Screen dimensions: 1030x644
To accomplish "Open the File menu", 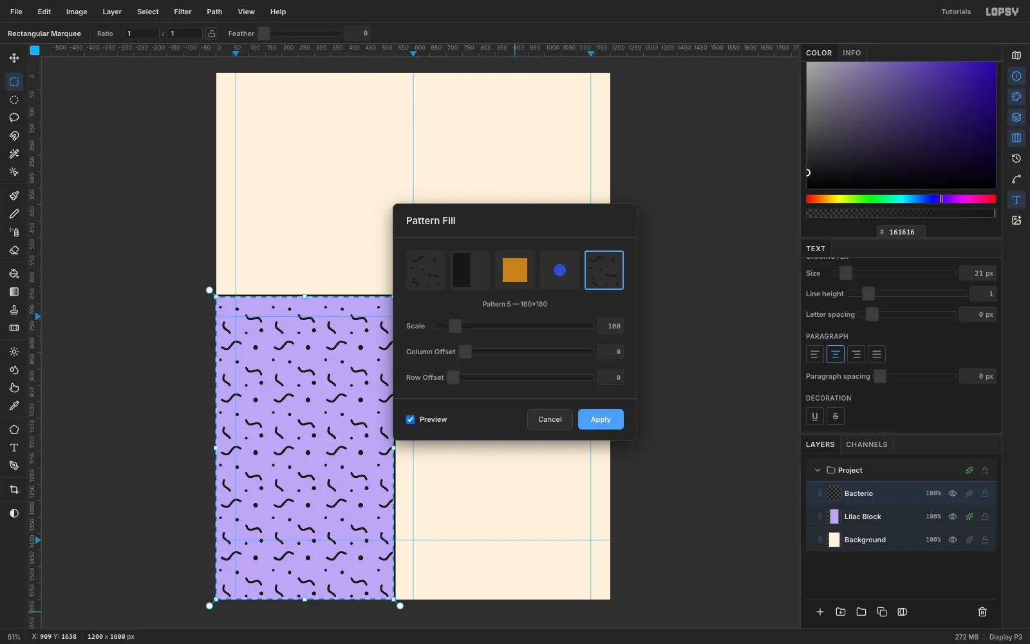I will coord(16,12).
